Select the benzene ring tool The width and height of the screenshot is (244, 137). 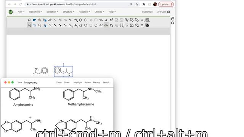coord(80,20)
